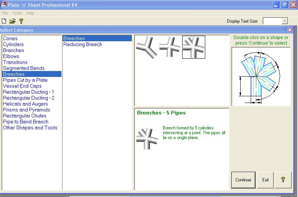Select the 5-pipe breech shape thumbnail
Screen dimensions: 298x197
[x=194, y=47]
